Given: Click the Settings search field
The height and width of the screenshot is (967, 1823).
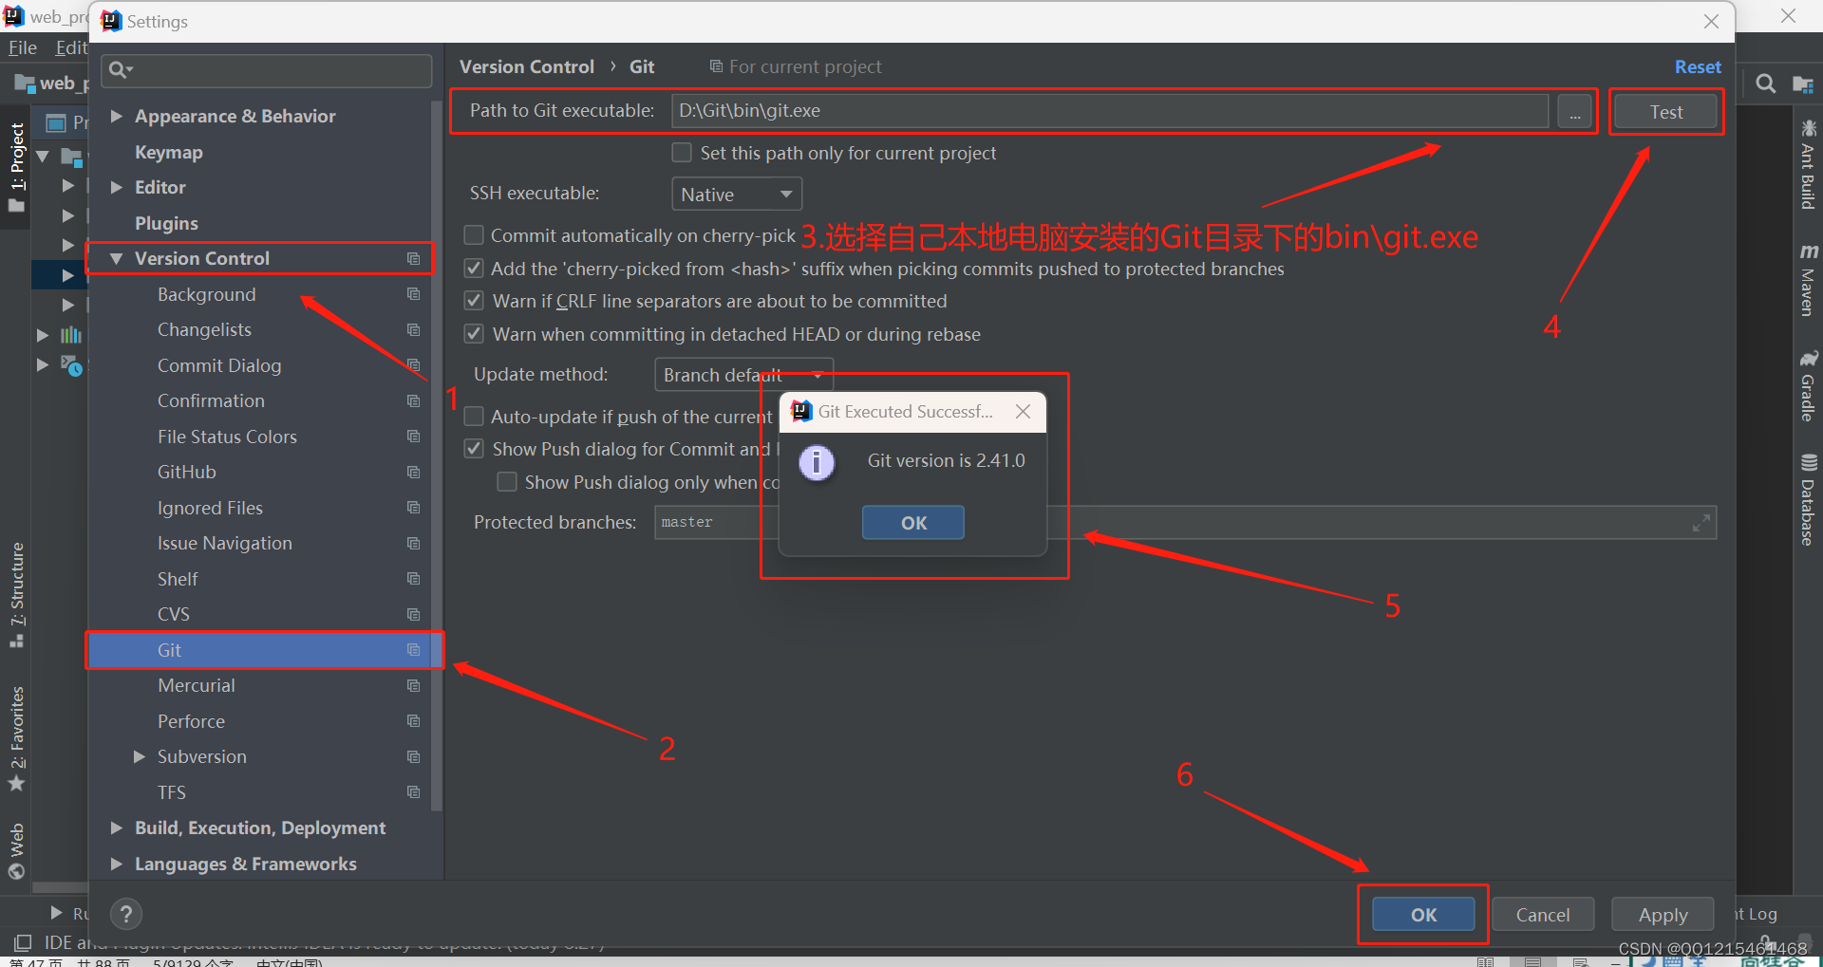Looking at the screenshot, I should coord(267,70).
